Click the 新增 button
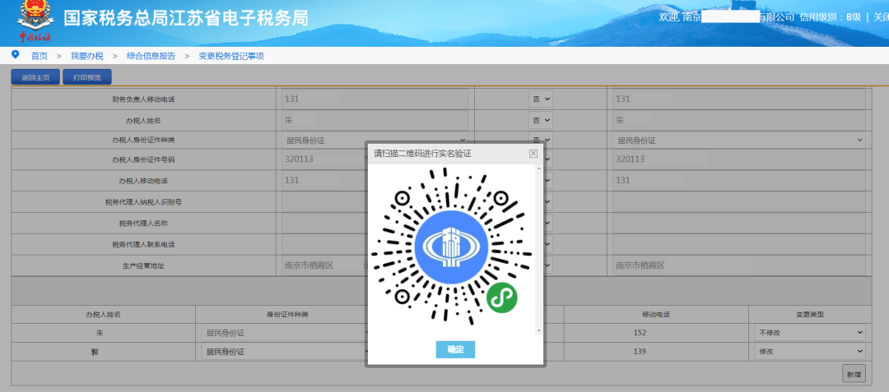This screenshot has width=889, height=392. (x=854, y=375)
